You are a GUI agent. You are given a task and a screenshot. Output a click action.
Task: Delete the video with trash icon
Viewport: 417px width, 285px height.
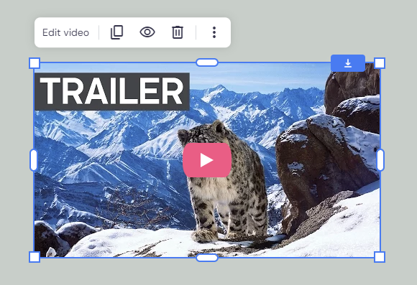[x=178, y=32]
